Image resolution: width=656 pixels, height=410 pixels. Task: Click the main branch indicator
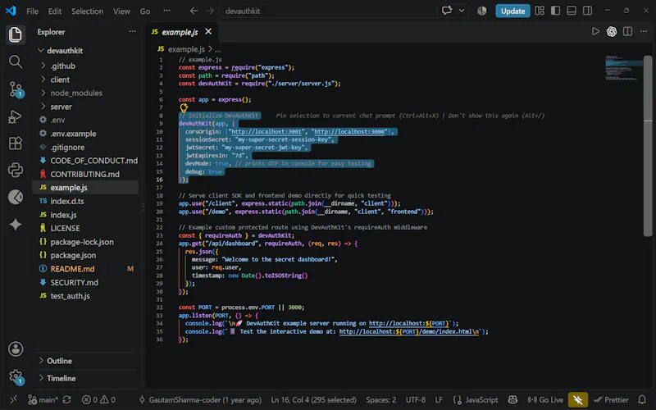pos(43,400)
